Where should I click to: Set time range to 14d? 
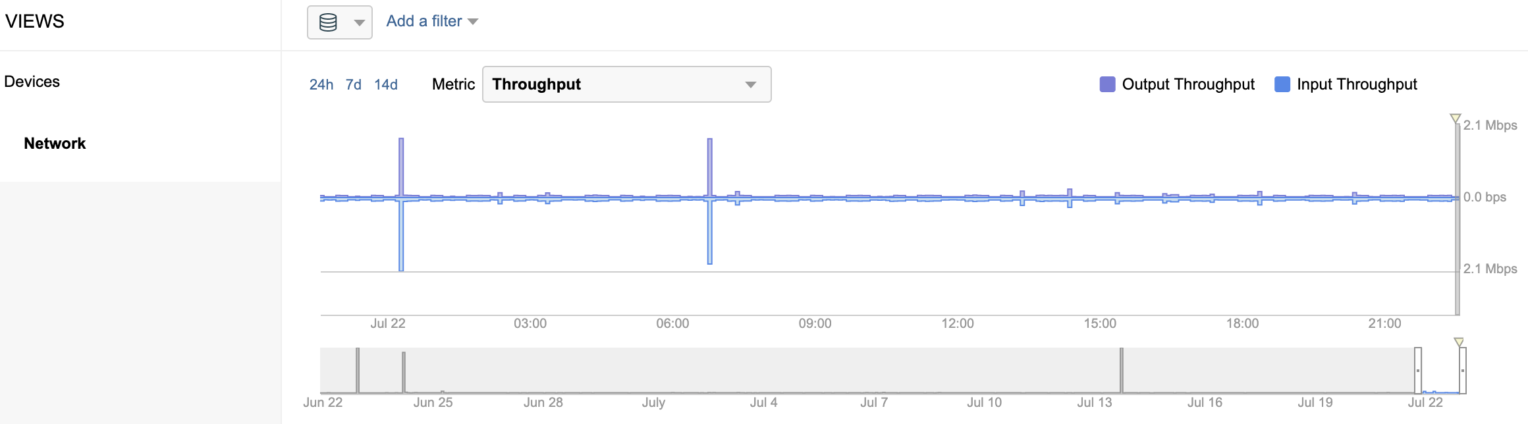386,84
